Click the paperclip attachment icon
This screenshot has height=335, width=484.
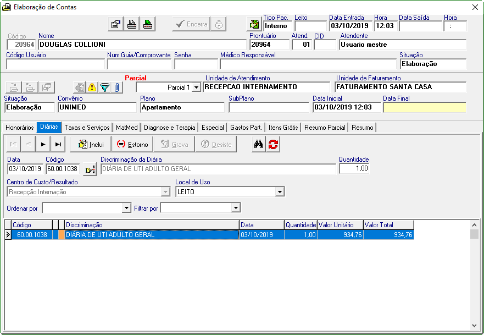(116, 87)
